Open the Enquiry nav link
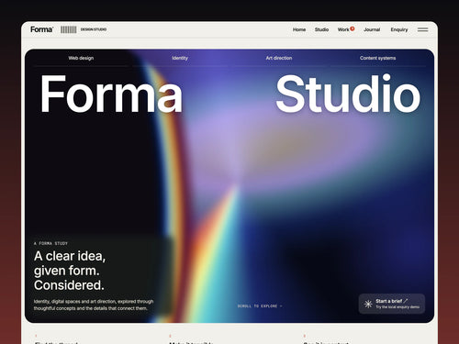Viewport: 459px width, 344px height. click(x=399, y=29)
